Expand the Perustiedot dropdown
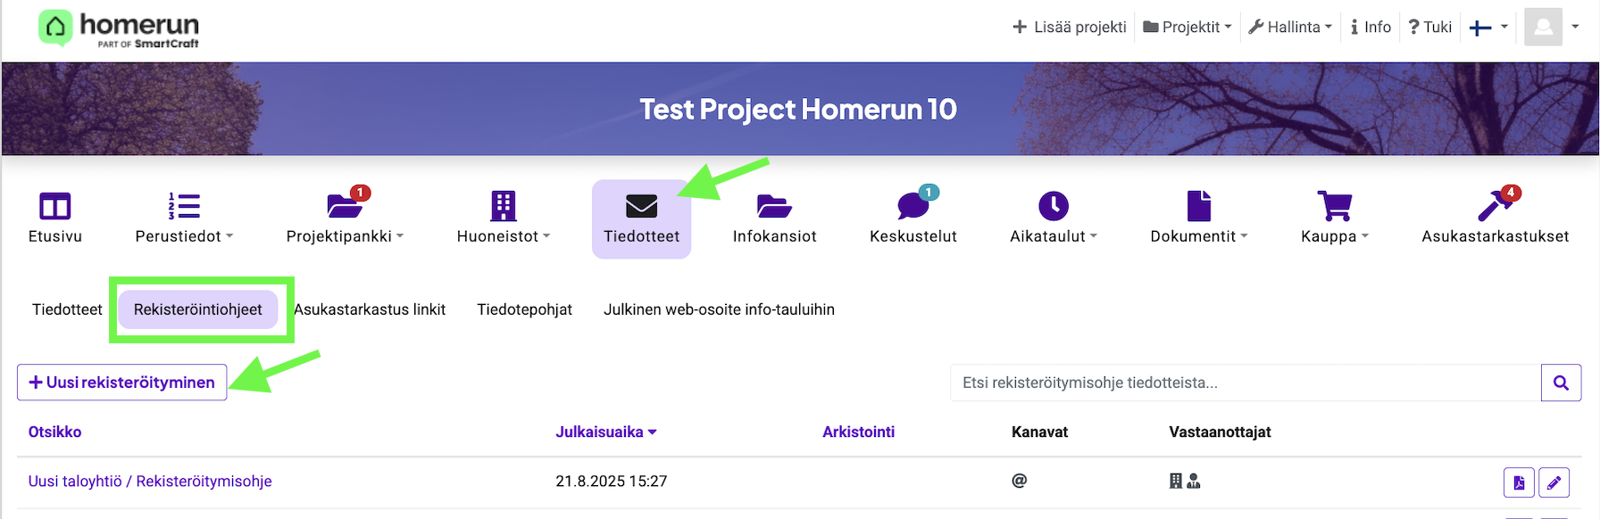The height and width of the screenshot is (519, 1600). pos(184,235)
